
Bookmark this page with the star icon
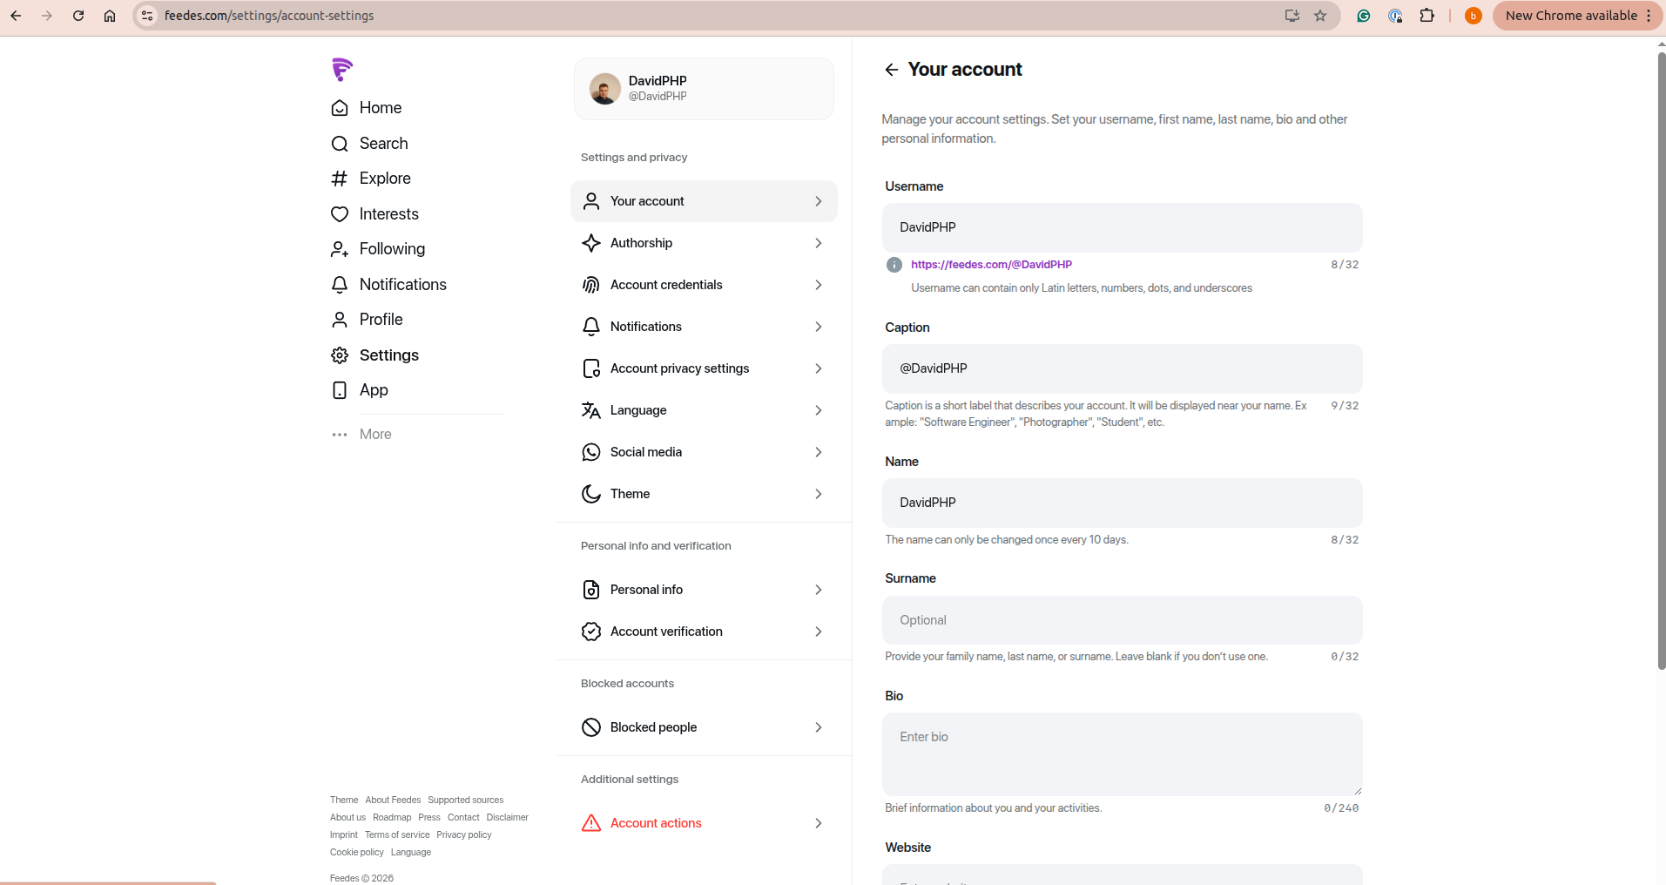point(1320,16)
